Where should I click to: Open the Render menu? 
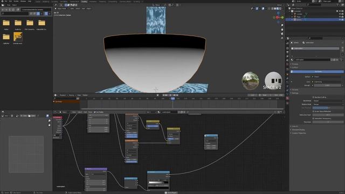click(x=16, y=1)
